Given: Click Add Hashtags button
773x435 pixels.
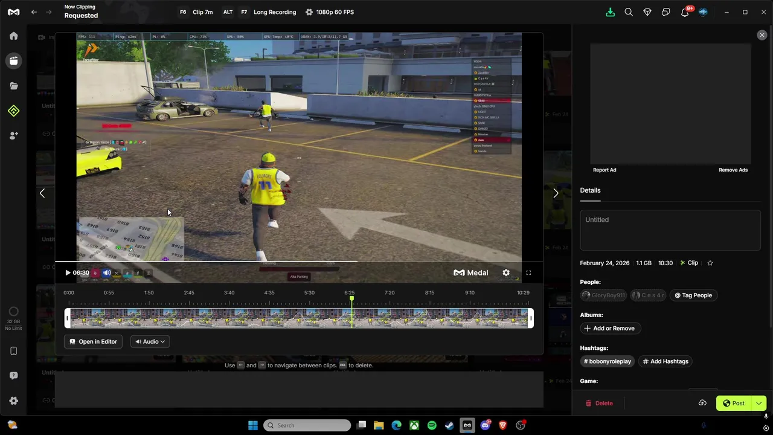Looking at the screenshot, I should pyautogui.click(x=666, y=361).
